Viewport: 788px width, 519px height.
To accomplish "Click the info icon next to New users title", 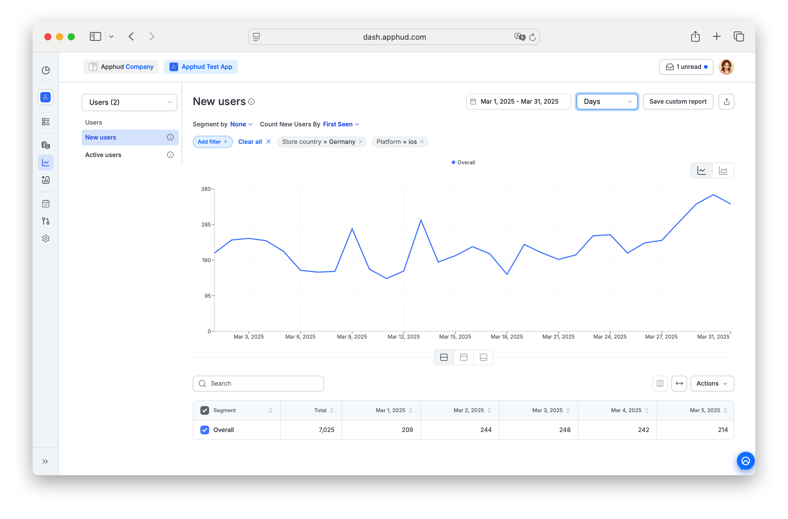I will tap(252, 102).
